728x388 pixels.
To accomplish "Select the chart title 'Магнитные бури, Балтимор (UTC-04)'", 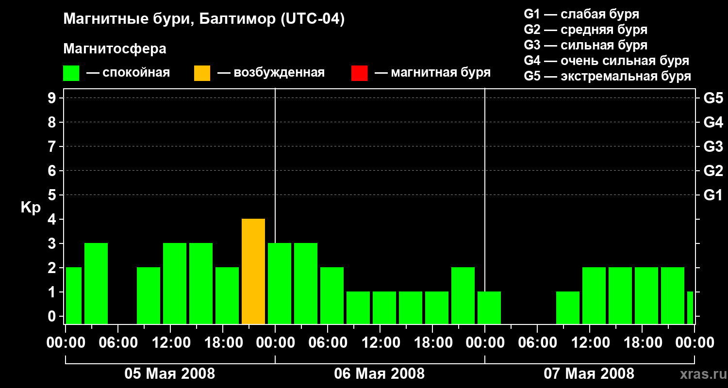I will tap(204, 19).
